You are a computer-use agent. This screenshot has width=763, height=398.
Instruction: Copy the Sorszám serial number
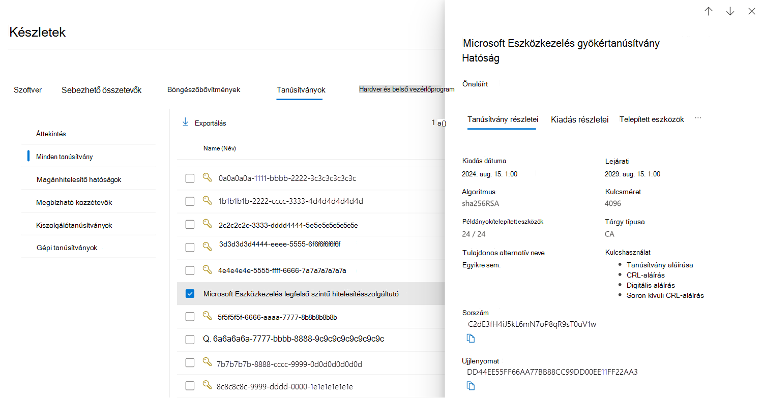tap(471, 339)
